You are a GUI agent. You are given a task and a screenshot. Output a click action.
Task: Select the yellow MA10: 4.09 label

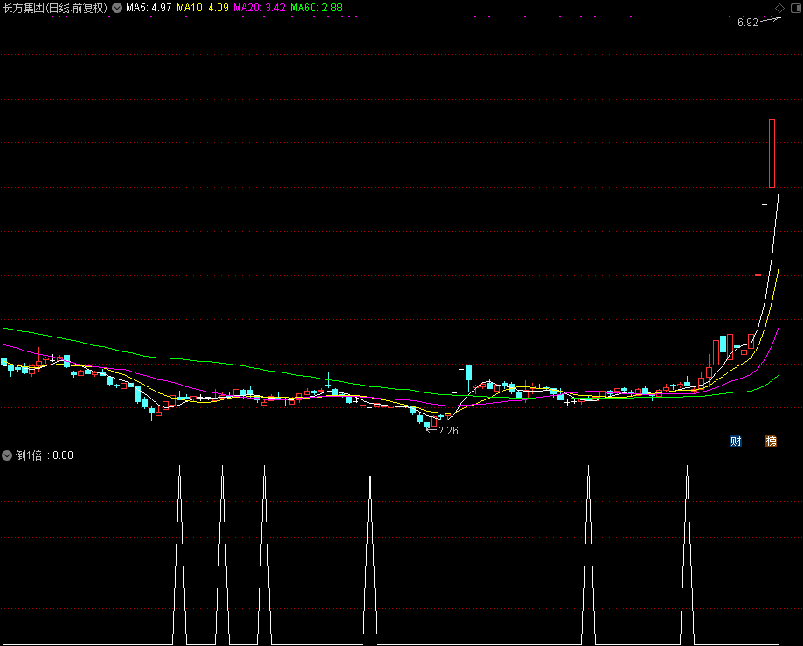coord(203,8)
